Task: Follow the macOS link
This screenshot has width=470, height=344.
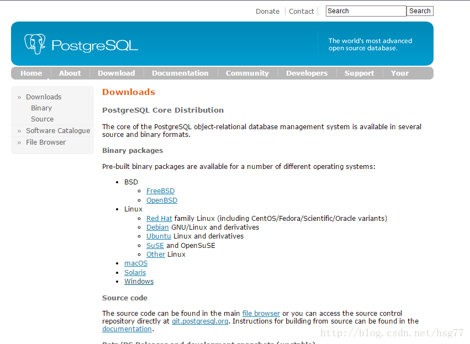Action: tap(136, 263)
